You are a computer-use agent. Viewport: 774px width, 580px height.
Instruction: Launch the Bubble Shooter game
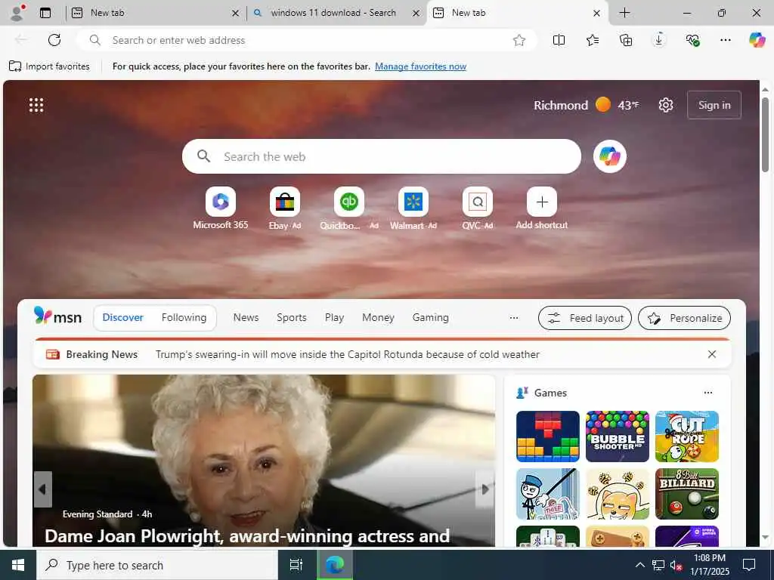(x=617, y=437)
